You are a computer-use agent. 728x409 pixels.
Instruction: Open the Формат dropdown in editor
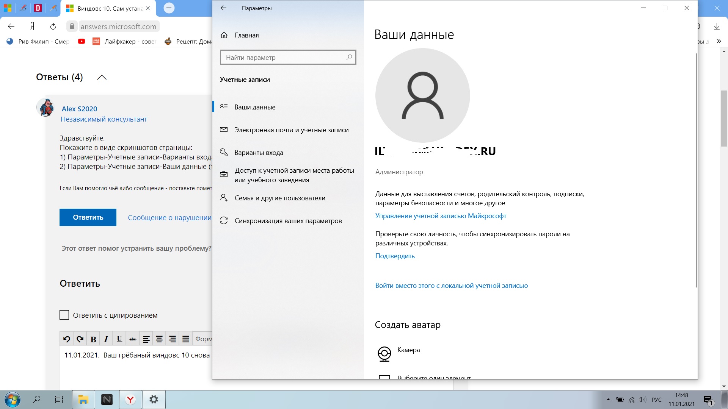(x=203, y=339)
